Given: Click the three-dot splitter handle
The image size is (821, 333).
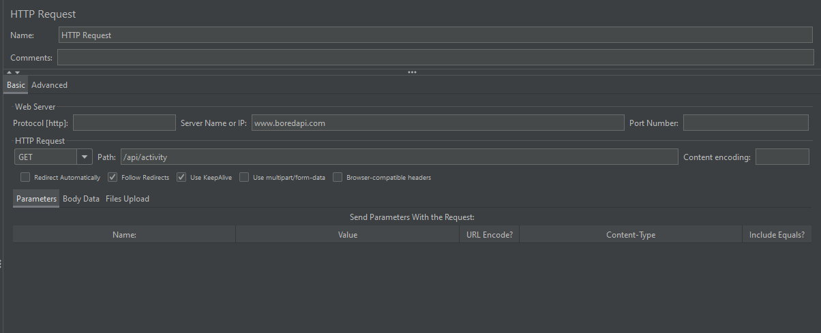Looking at the screenshot, I should coord(412,72).
